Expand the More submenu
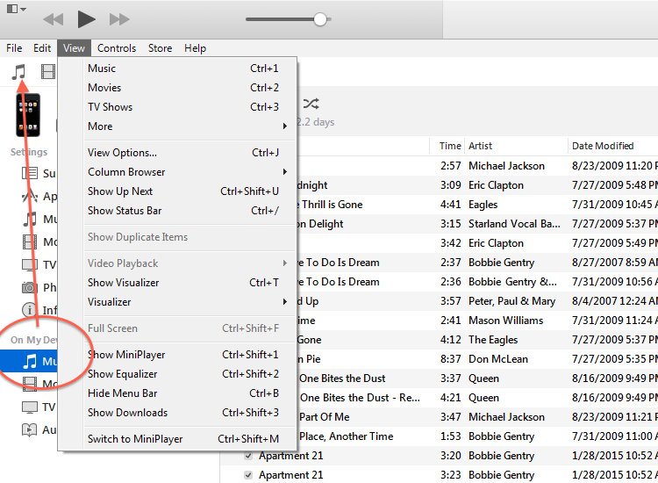658x483 pixels. click(x=187, y=126)
